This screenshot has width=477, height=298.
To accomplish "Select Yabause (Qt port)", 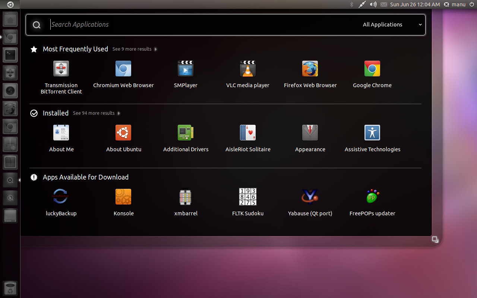I will (x=310, y=203).
